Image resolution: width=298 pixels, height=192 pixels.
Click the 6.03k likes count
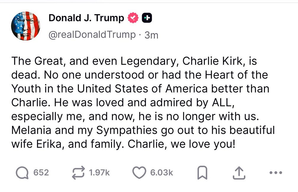[161, 173]
